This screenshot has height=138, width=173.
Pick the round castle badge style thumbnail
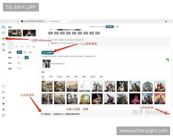point(147,86)
